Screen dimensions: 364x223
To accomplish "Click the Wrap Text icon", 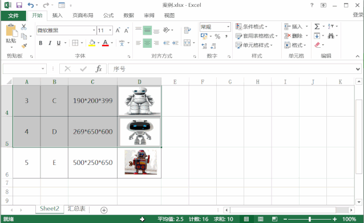I will [187, 30].
